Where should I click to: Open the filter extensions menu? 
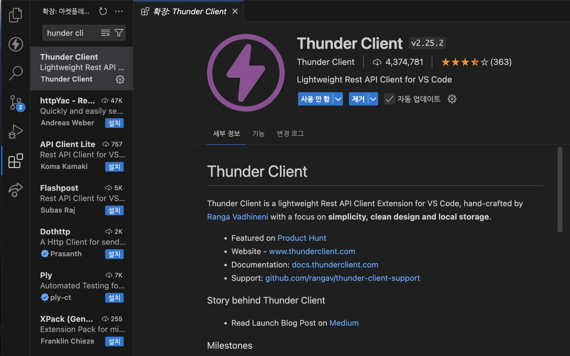[x=119, y=32]
